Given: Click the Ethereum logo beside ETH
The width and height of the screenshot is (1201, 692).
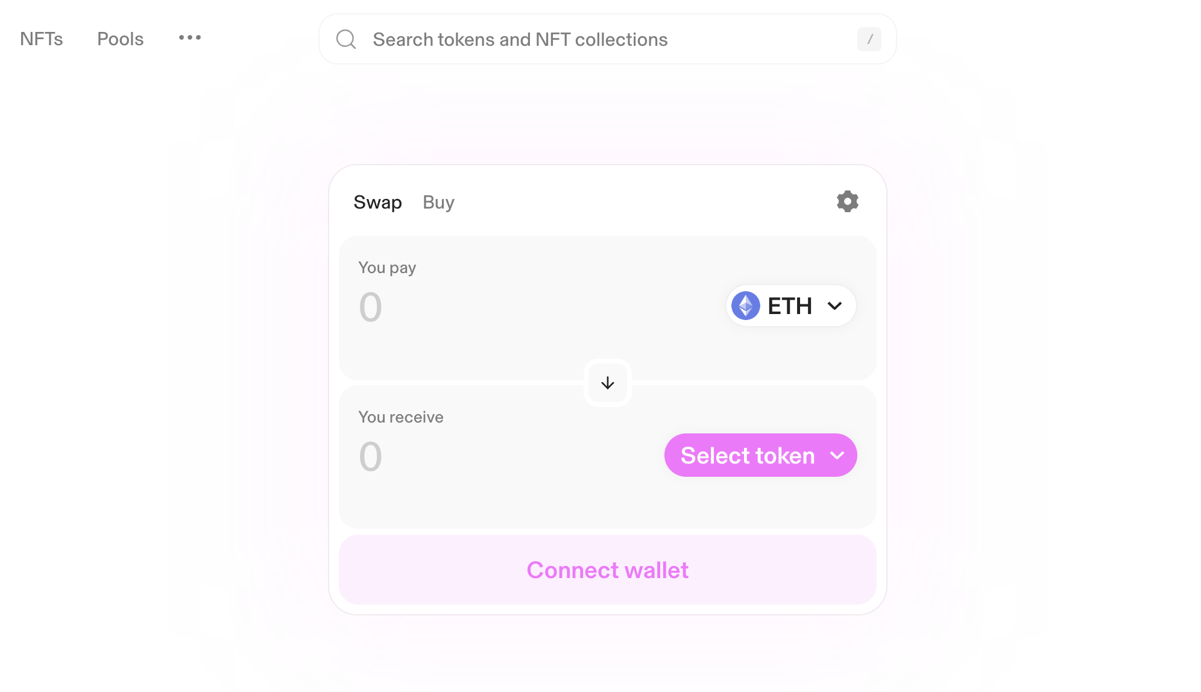Looking at the screenshot, I should pyautogui.click(x=745, y=306).
